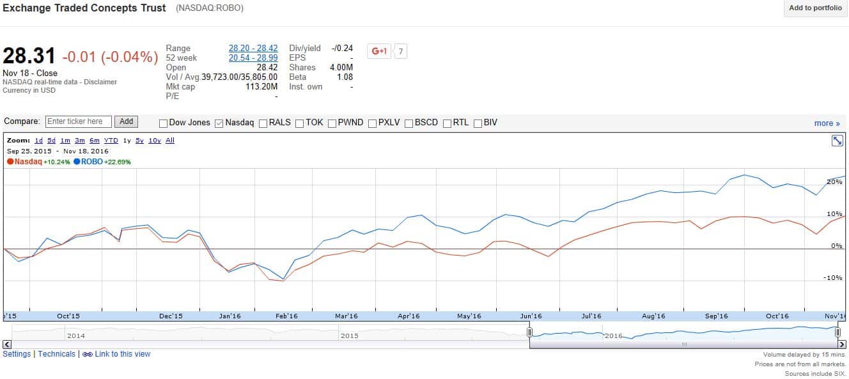Click the Add to portfolio button
849x379 pixels.
tap(815, 8)
